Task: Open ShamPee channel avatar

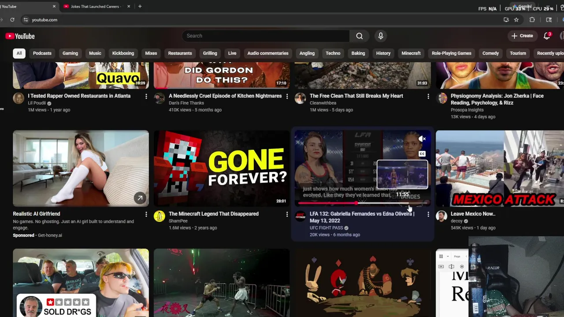Action: point(160,216)
